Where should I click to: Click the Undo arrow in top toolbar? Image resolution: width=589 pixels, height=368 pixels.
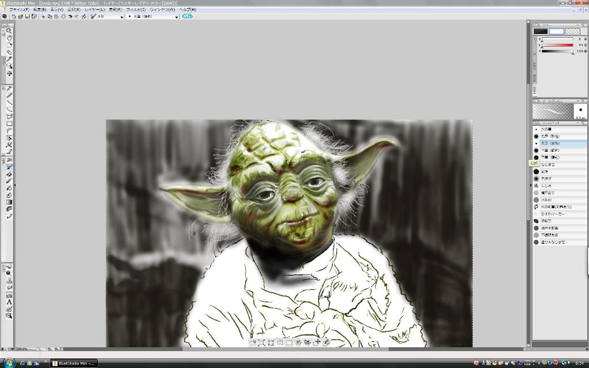coord(70,17)
